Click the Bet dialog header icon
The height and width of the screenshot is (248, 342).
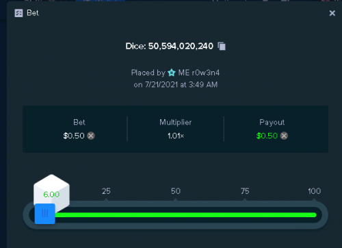point(18,13)
